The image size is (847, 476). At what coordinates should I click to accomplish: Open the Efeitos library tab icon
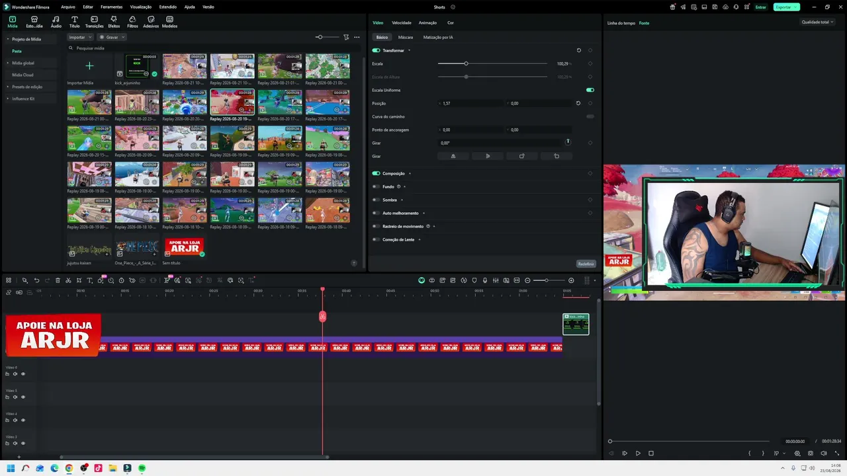coord(114,20)
